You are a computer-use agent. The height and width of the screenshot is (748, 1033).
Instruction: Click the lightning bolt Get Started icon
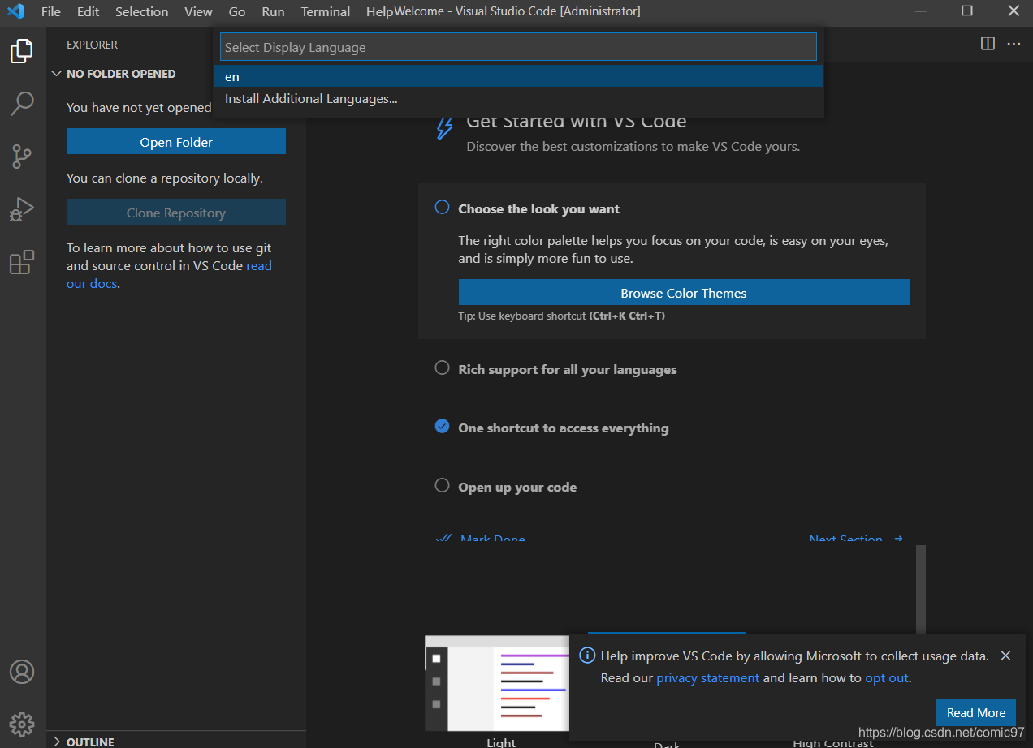pos(444,128)
